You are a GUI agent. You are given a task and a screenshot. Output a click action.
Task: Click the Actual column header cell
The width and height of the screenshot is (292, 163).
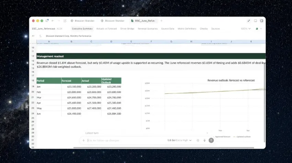(91, 81)
